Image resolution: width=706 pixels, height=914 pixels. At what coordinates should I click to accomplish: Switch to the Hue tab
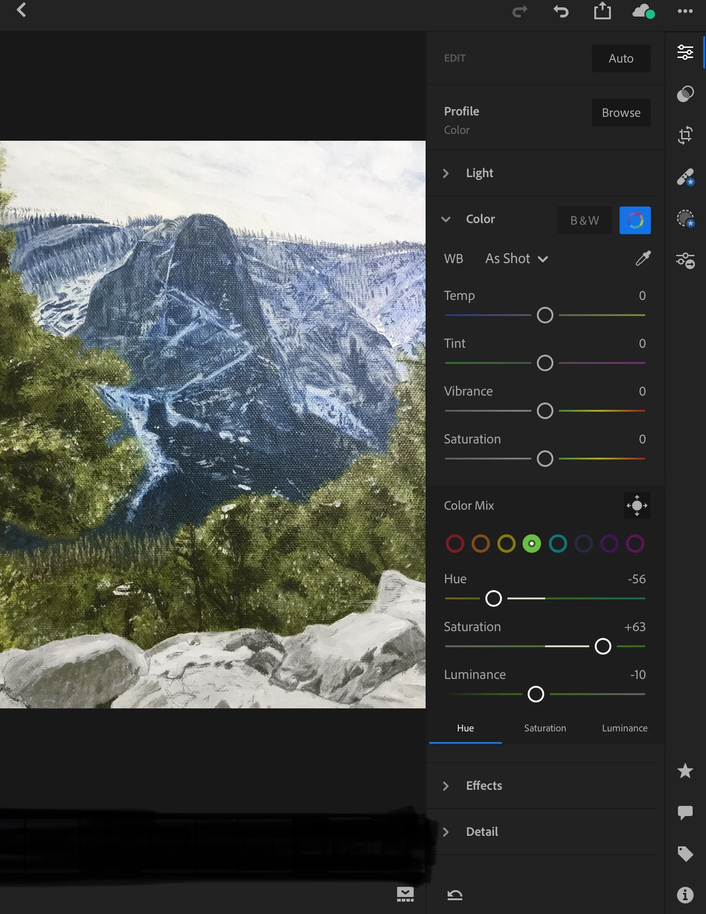465,728
